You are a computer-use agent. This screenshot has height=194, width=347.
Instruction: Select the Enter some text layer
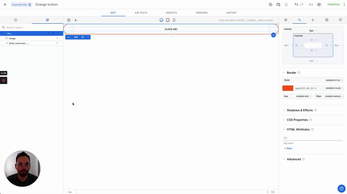[32, 43]
